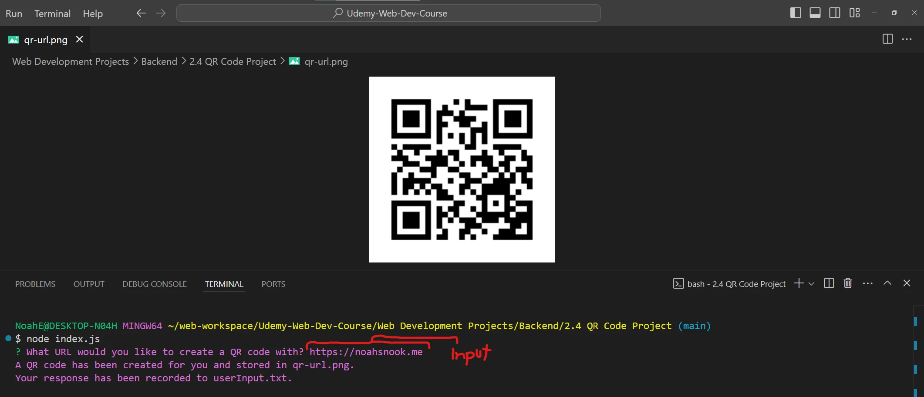Restore down the VS Code window

(x=894, y=13)
